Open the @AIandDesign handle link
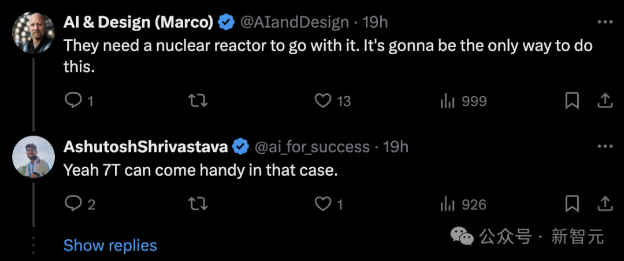Viewport: 624px width, 261px height. pos(294,22)
